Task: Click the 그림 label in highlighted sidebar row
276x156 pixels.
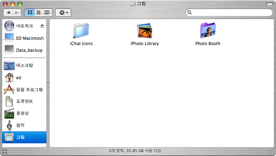Action: [20, 137]
